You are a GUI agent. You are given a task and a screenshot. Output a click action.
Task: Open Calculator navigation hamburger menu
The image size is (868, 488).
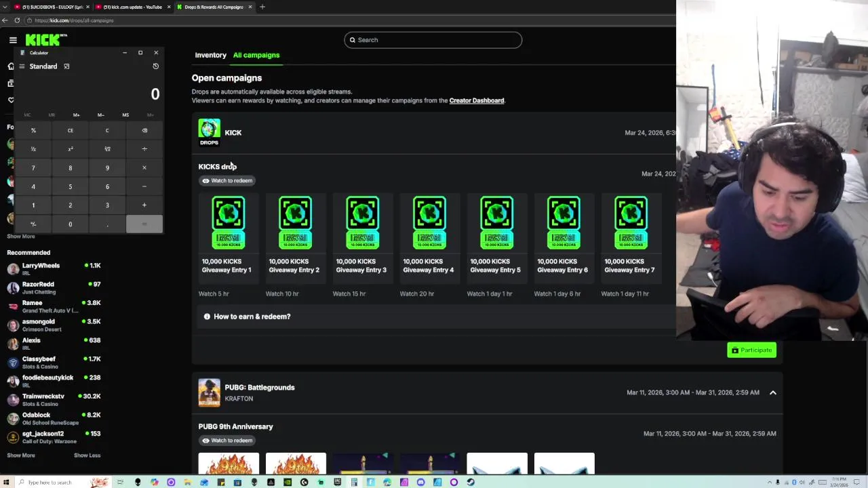point(22,66)
